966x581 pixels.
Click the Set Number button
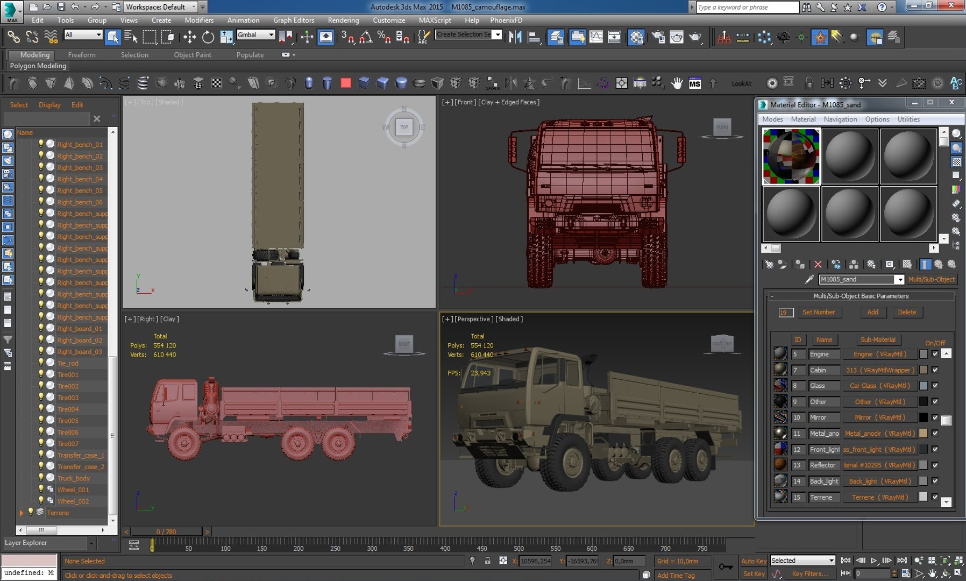tap(819, 312)
